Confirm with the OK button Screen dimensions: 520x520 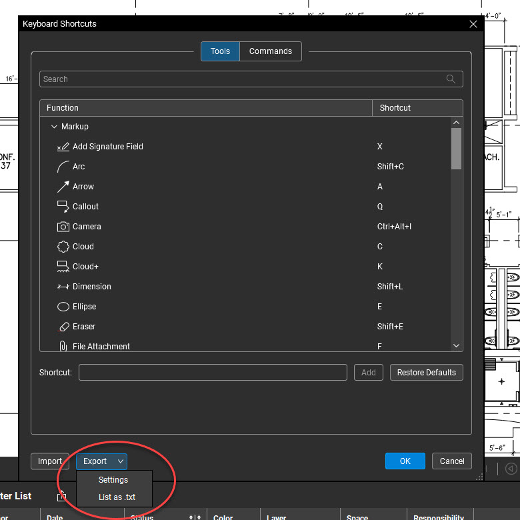[405, 461]
